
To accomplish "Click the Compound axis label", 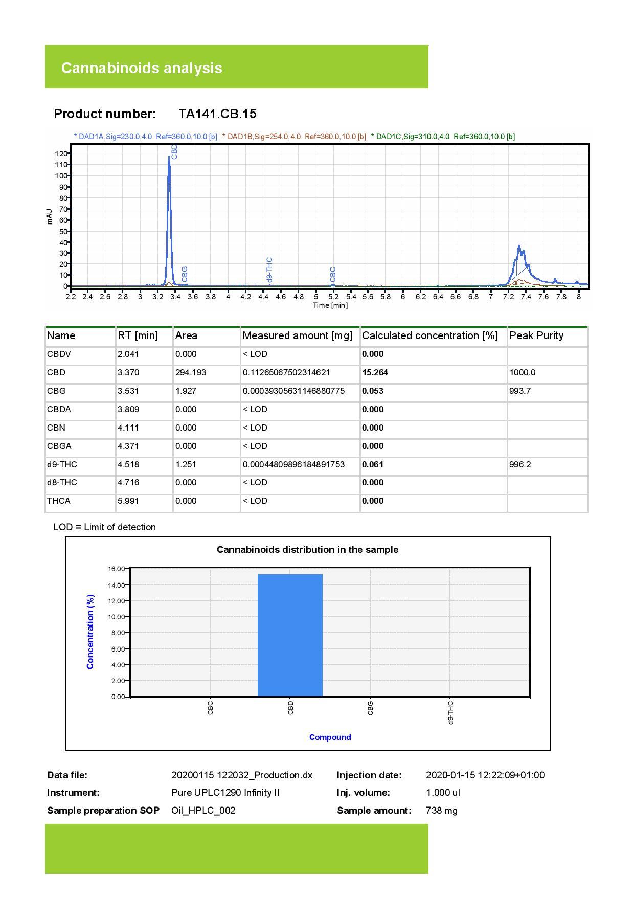I will 330,737.
